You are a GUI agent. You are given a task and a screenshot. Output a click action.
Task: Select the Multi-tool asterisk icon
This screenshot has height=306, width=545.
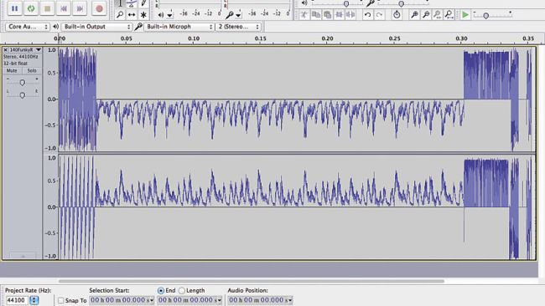tap(143, 14)
